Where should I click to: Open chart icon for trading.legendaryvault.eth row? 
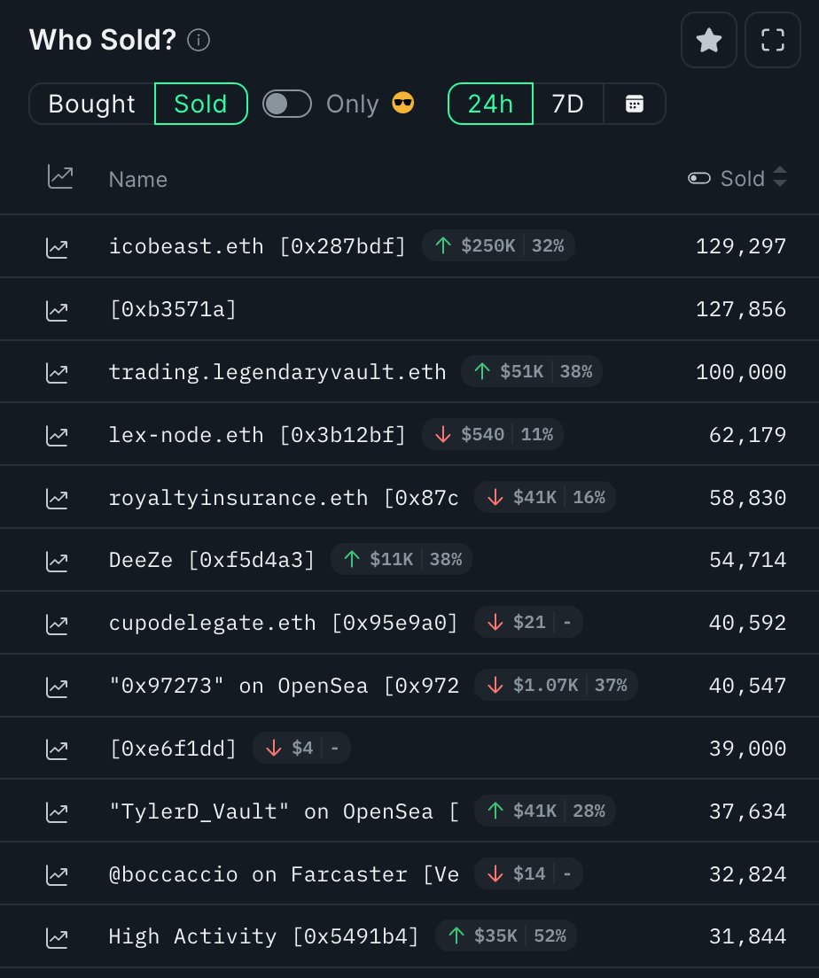coord(57,373)
